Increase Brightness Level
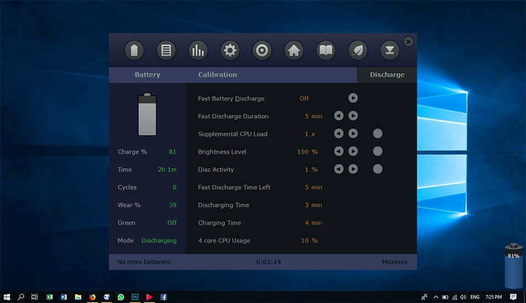The width and height of the screenshot is (526, 303). [x=353, y=151]
